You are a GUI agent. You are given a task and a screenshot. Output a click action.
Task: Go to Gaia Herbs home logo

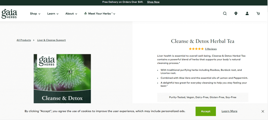click(x=9, y=14)
